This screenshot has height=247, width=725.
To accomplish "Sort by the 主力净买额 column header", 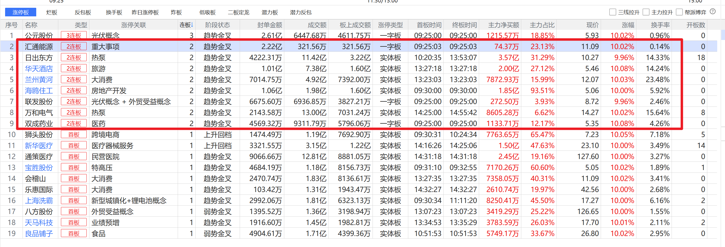I will (504, 25).
